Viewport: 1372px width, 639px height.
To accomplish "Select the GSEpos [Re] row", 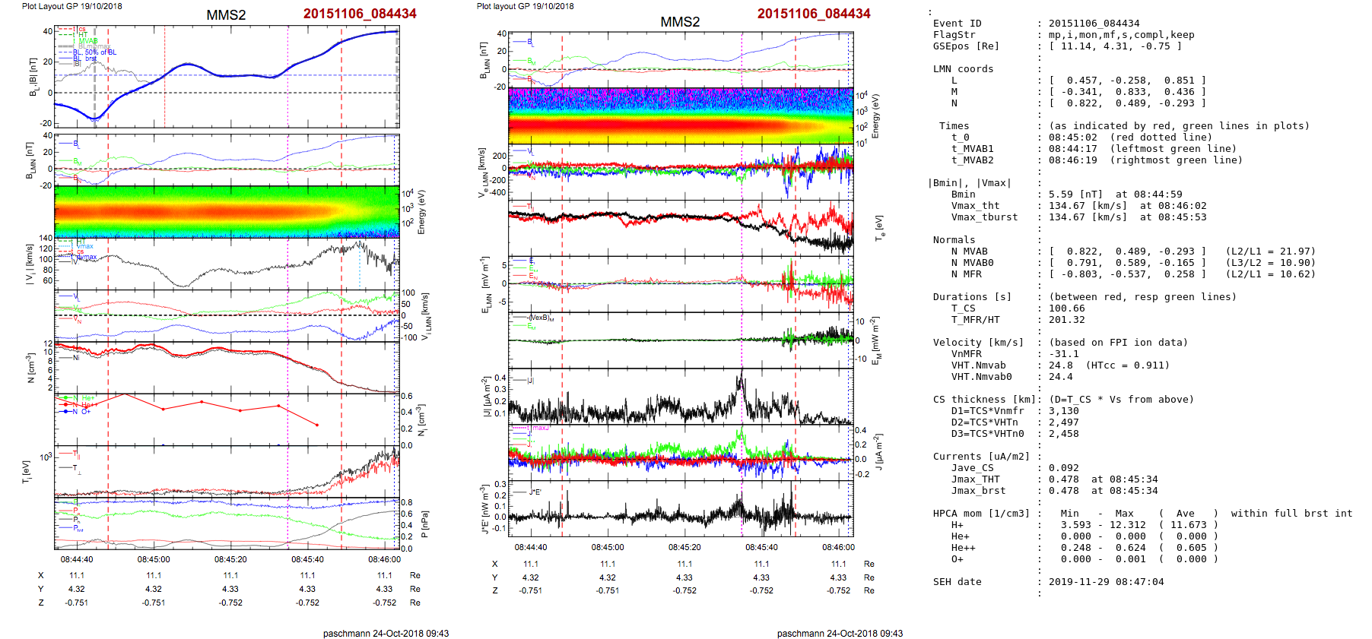I will click(1057, 46).
